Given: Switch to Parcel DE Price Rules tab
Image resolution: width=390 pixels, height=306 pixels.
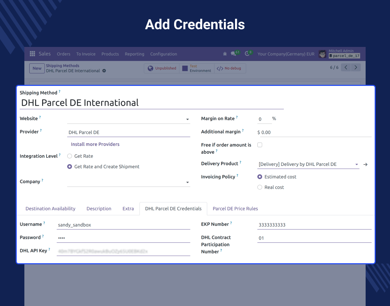Looking at the screenshot, I should (x=235, y=209).
